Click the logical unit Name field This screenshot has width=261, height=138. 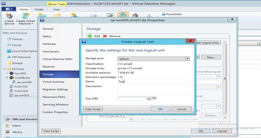point(154,82)
